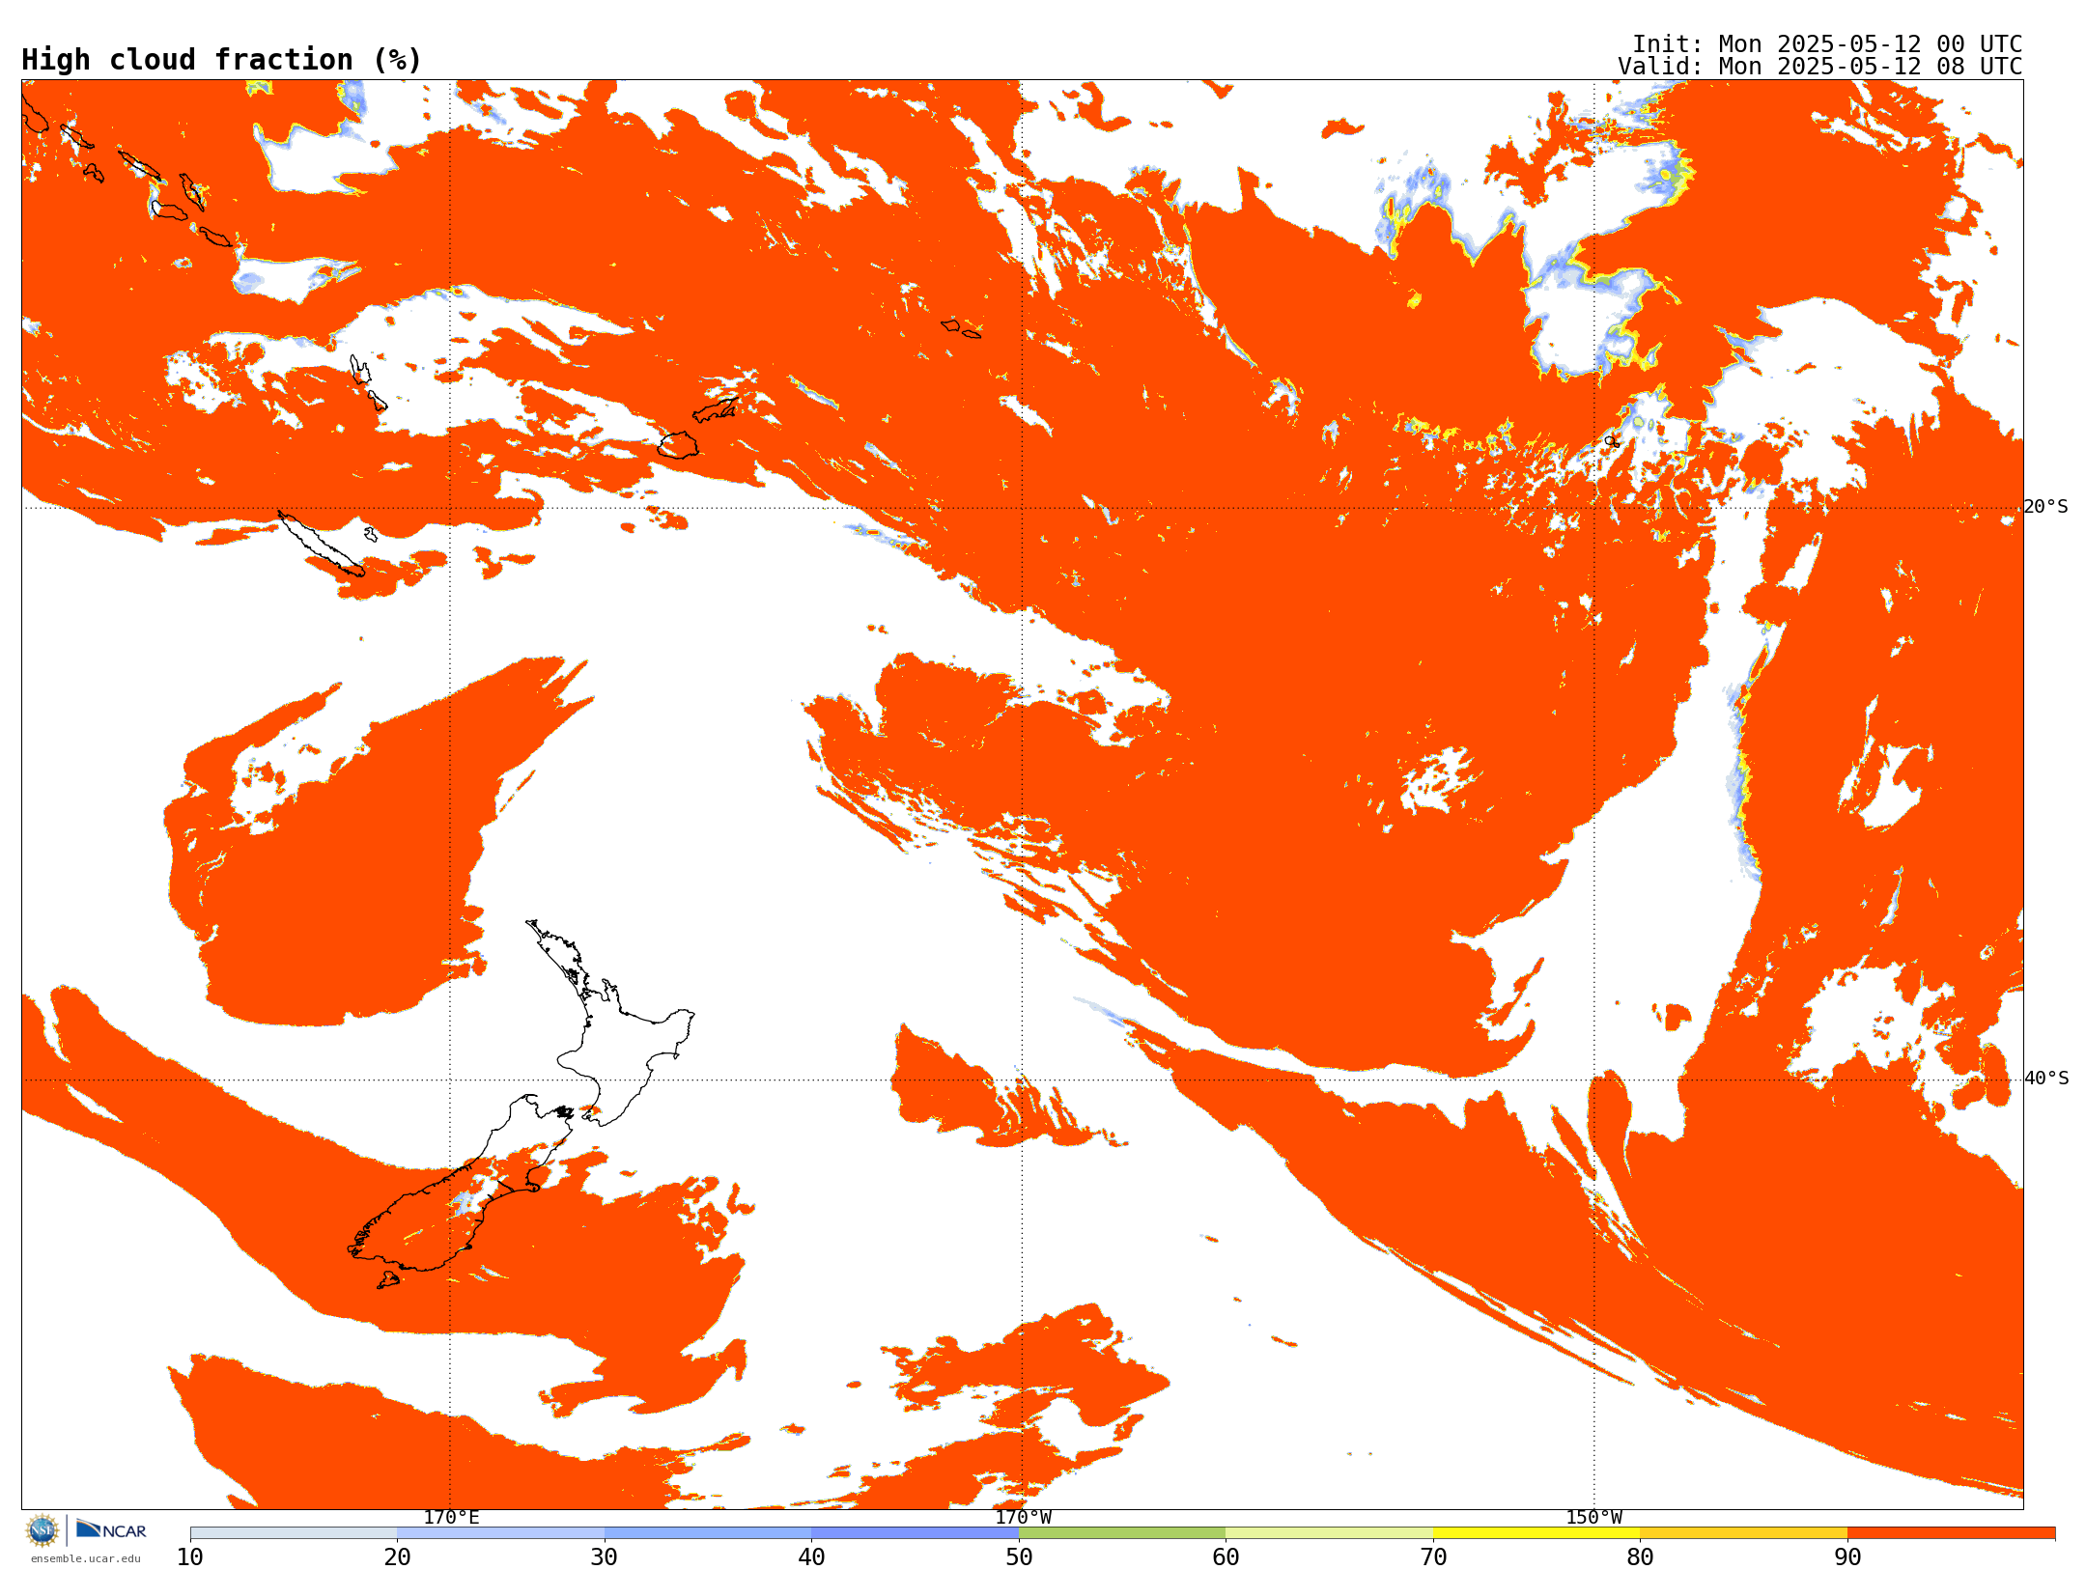
Task: Click the 70–80 yellow colorbar segment
Action: pos(1536,1533)
